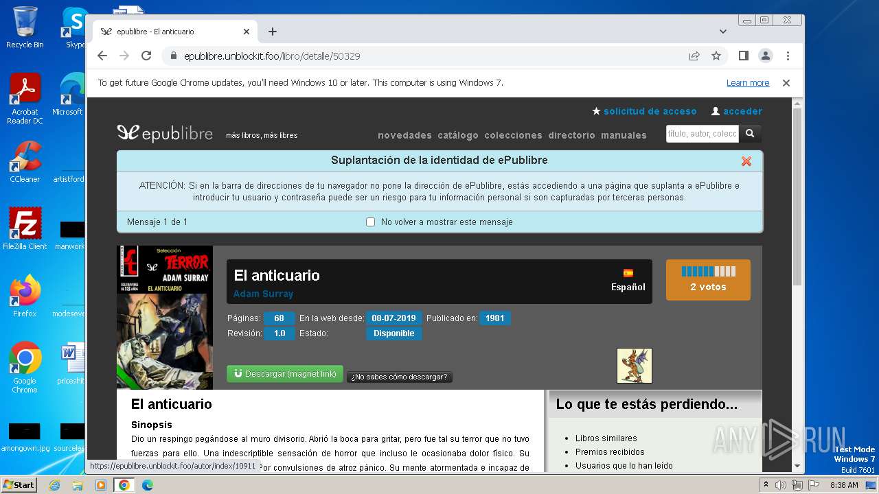Screen dimensions: 879x494
Task: Open Google Chrome desktop icon
Action: click(x=25, y=368)
